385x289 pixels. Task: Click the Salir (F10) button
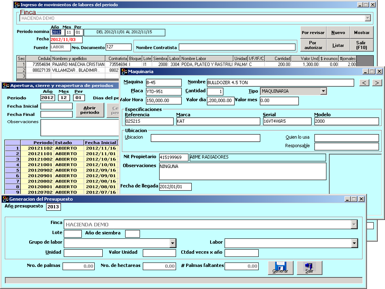pyautogui.click(x=362, y=45)
